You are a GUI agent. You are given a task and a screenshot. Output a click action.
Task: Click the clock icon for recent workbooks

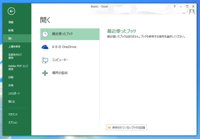pos(45,34)
